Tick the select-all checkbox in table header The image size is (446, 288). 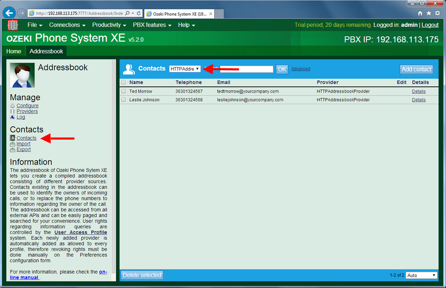point(123,82)
